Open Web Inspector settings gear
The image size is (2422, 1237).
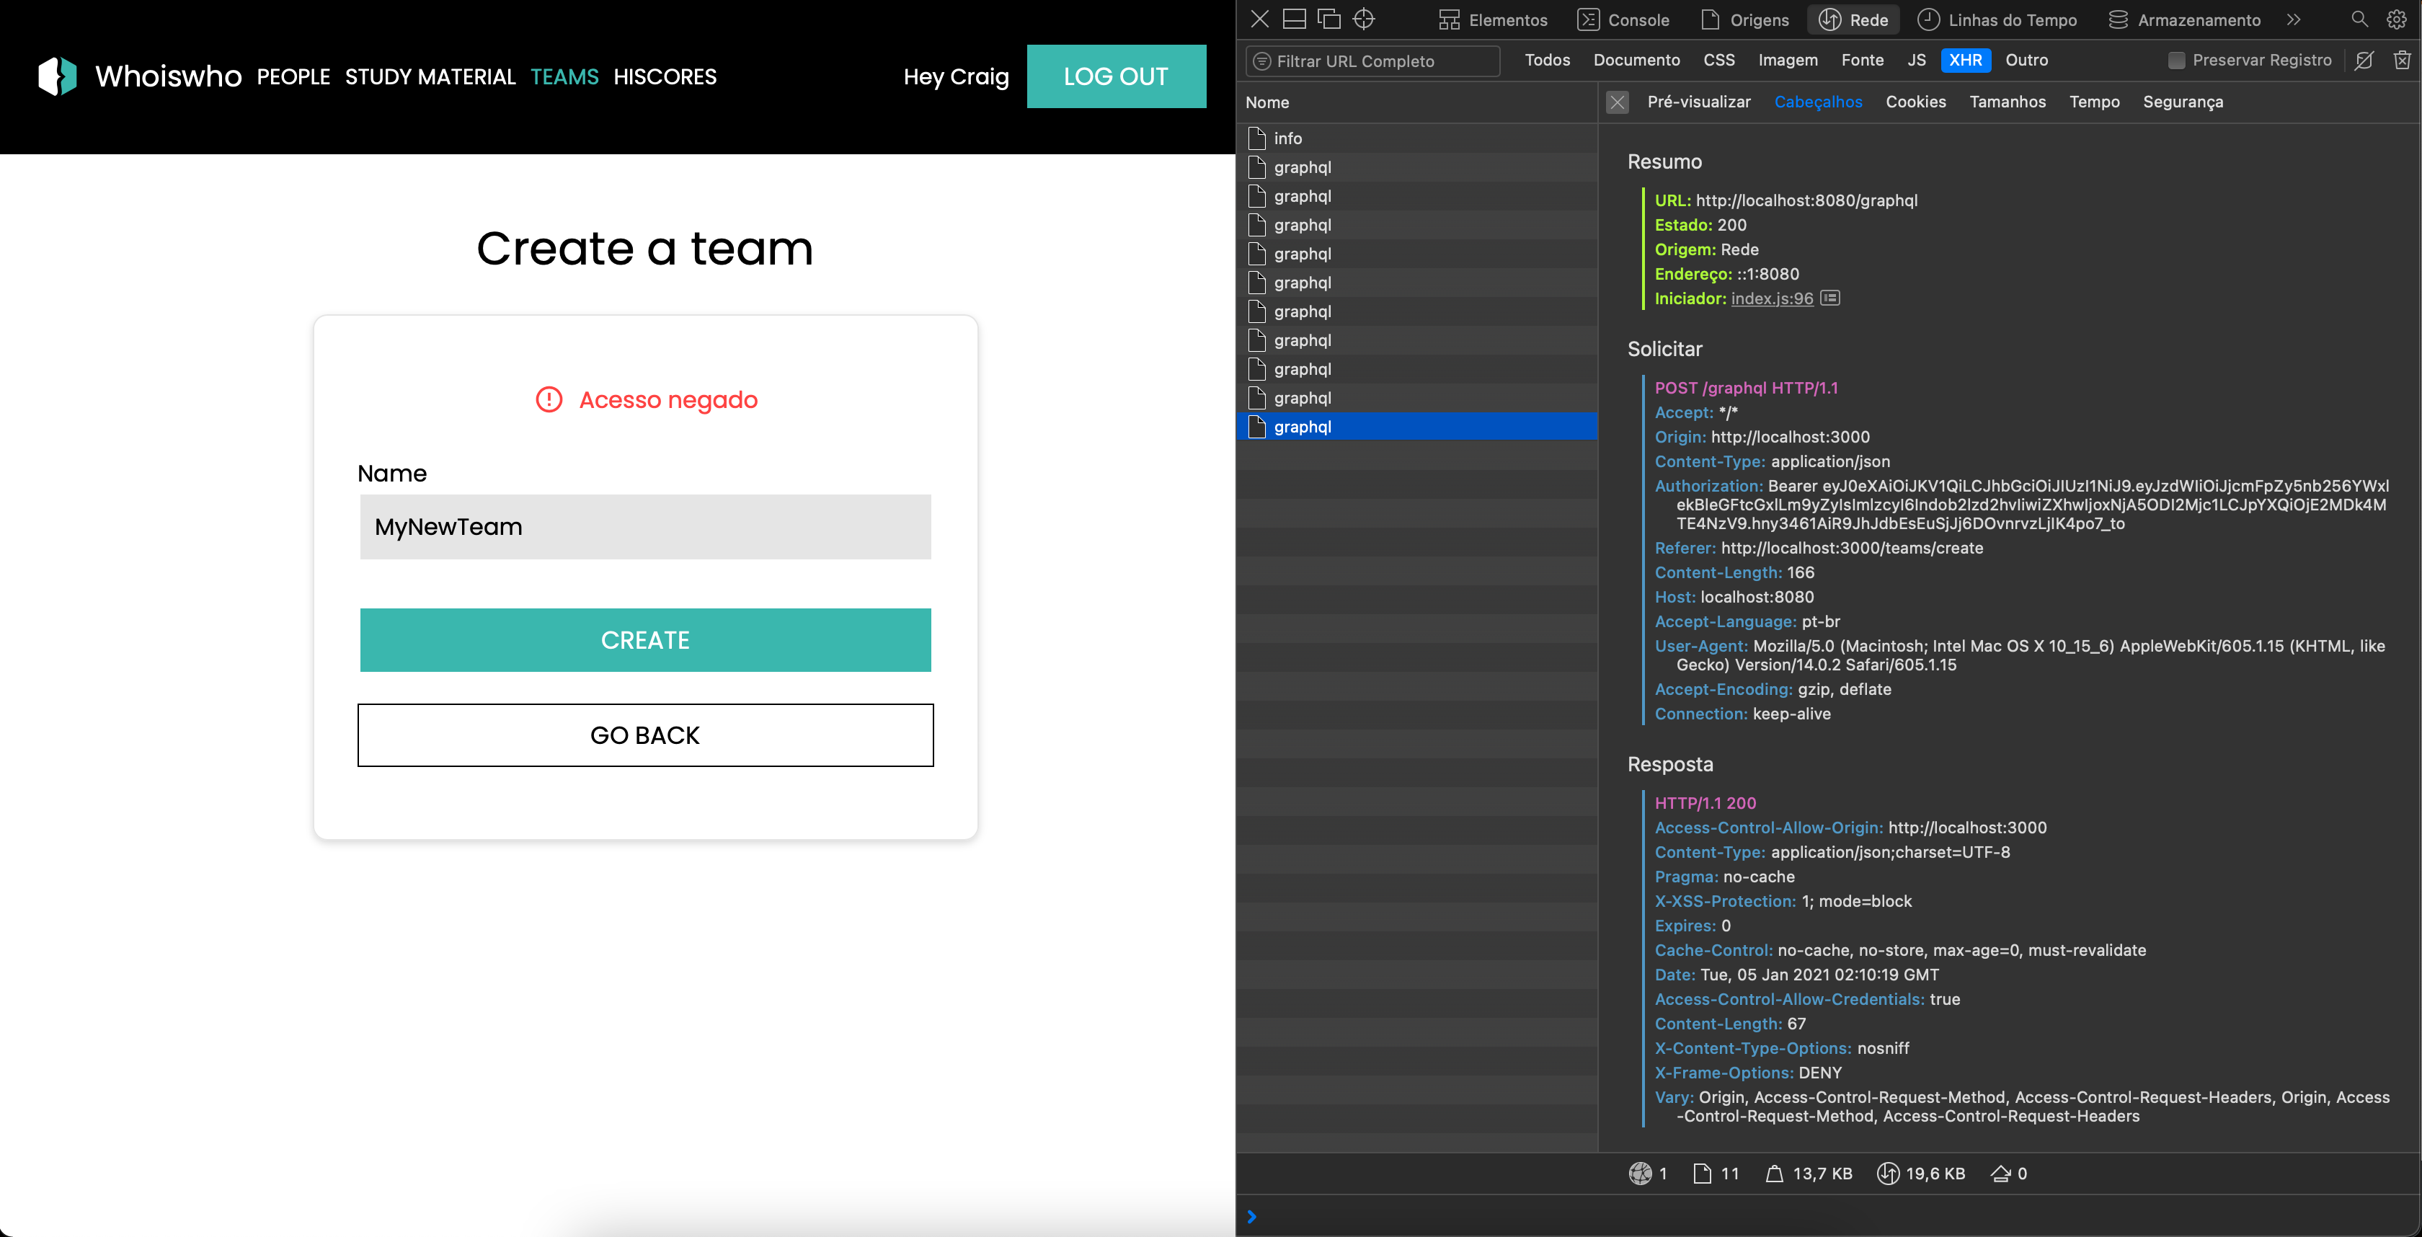point(2397,19)
